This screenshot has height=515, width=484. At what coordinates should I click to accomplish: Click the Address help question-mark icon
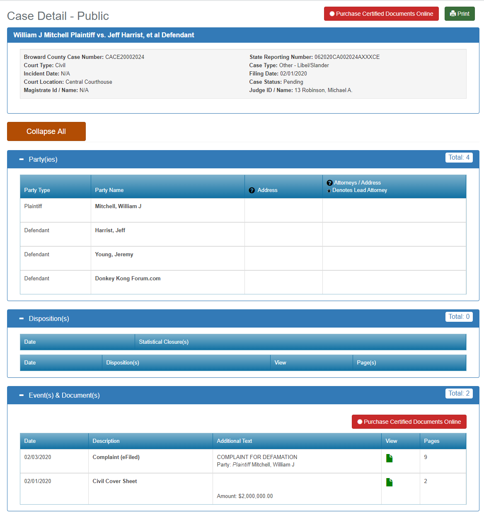click(252, 190)
